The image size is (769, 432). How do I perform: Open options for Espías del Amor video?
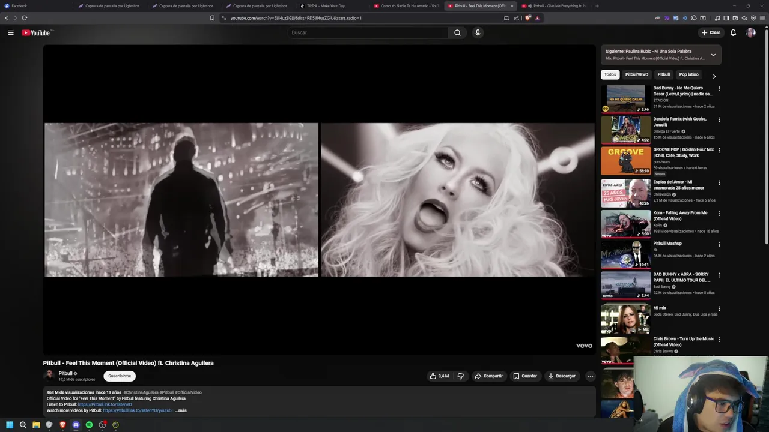pos(719,182)
